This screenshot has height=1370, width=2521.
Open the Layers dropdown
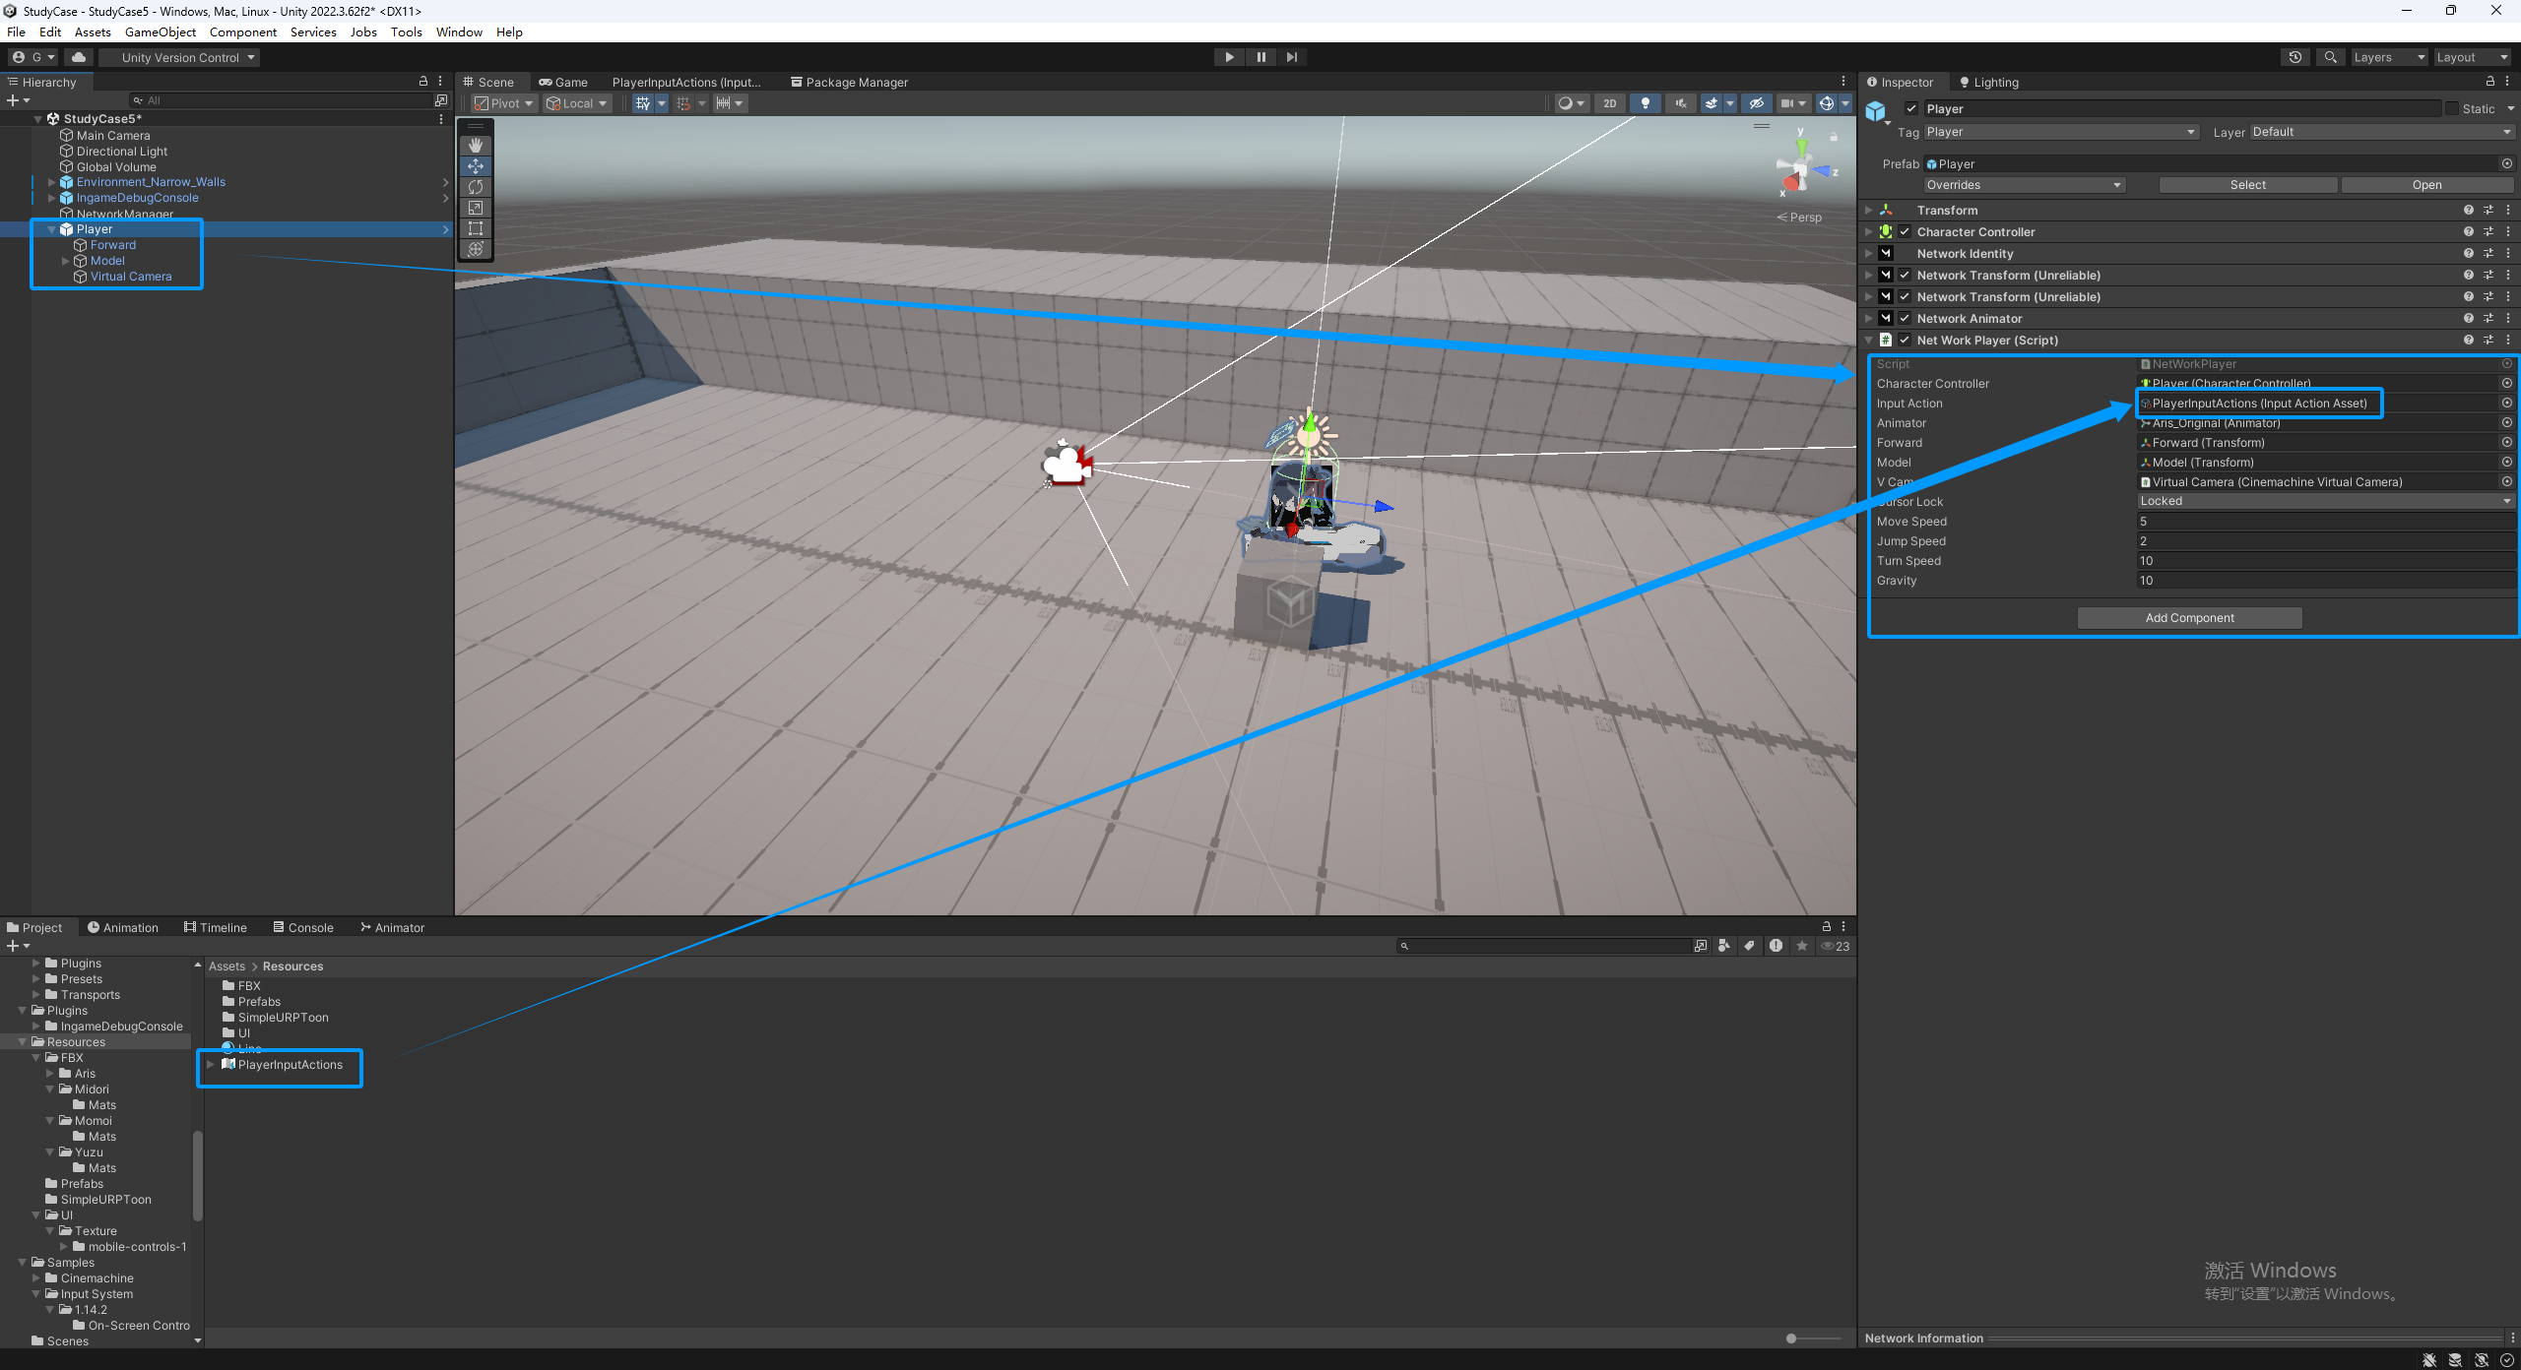(x=2388, y=57)
